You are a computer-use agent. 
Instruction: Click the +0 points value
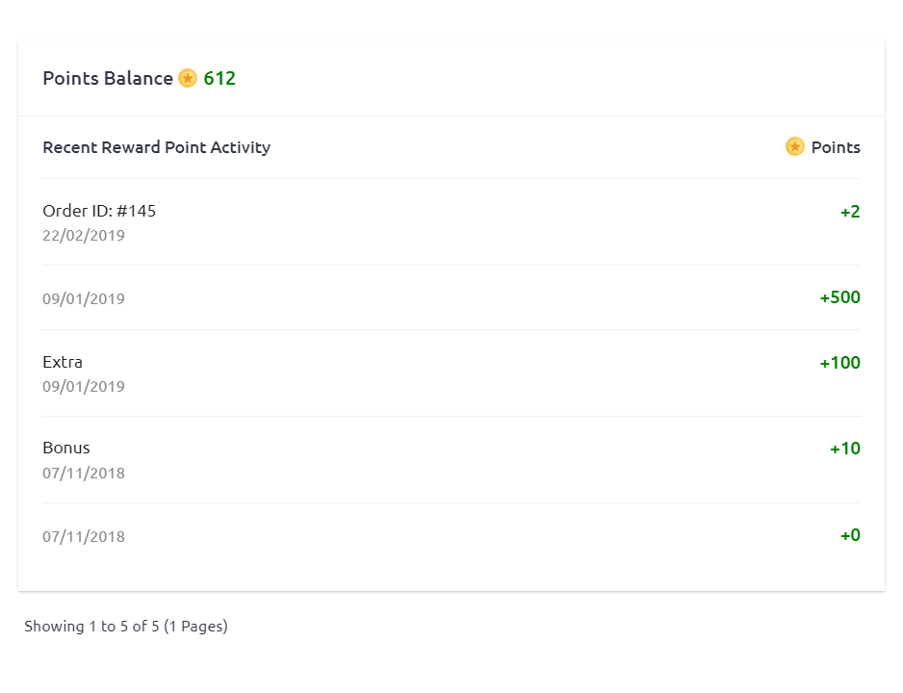pos(850,535)
